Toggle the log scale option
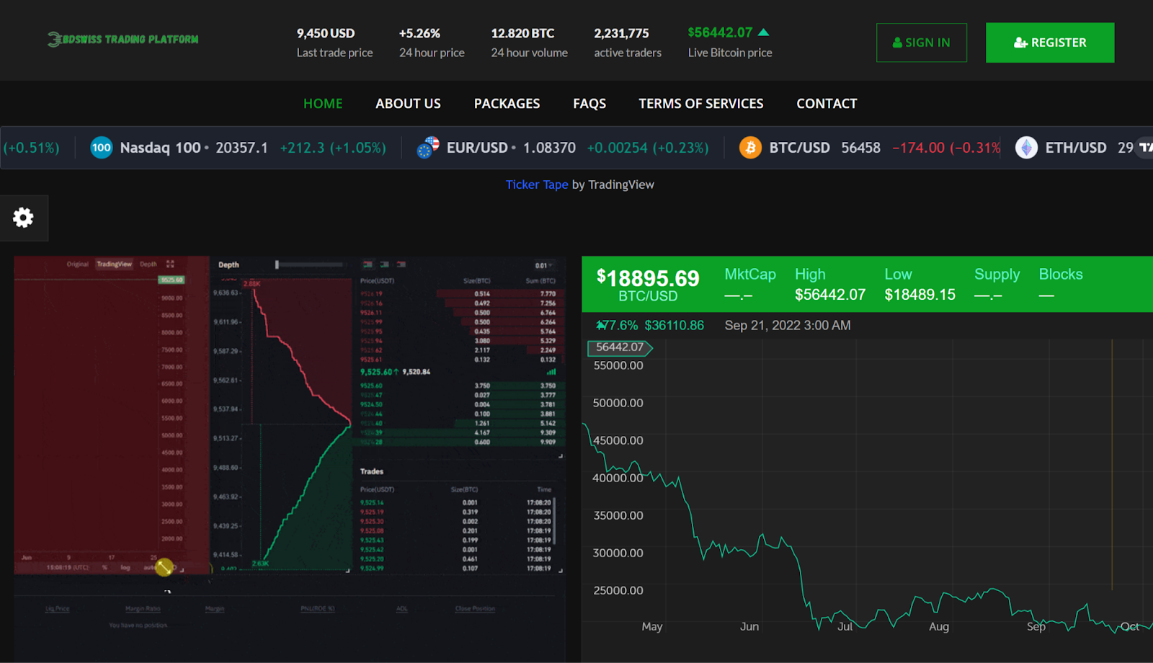 click(x=125, y=567)
